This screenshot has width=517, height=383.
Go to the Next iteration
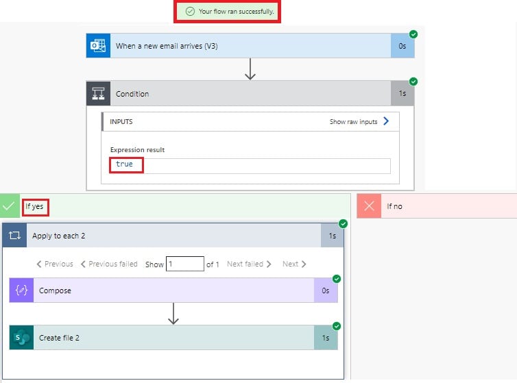point(294,264)
